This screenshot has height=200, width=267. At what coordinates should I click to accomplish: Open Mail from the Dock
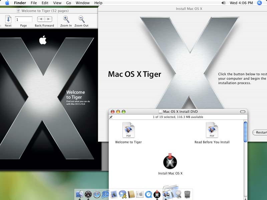click(113, 194)
